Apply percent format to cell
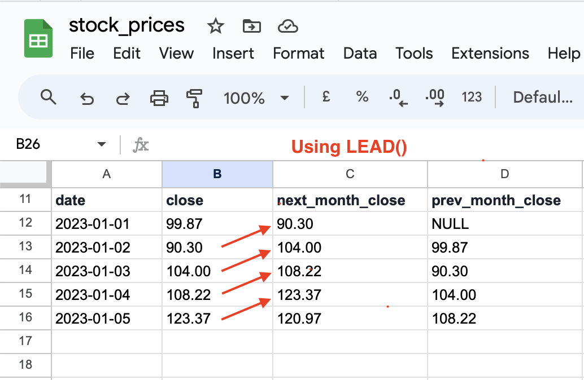The image size is (584, 380). pyautogui.click(x=362, y=98)
